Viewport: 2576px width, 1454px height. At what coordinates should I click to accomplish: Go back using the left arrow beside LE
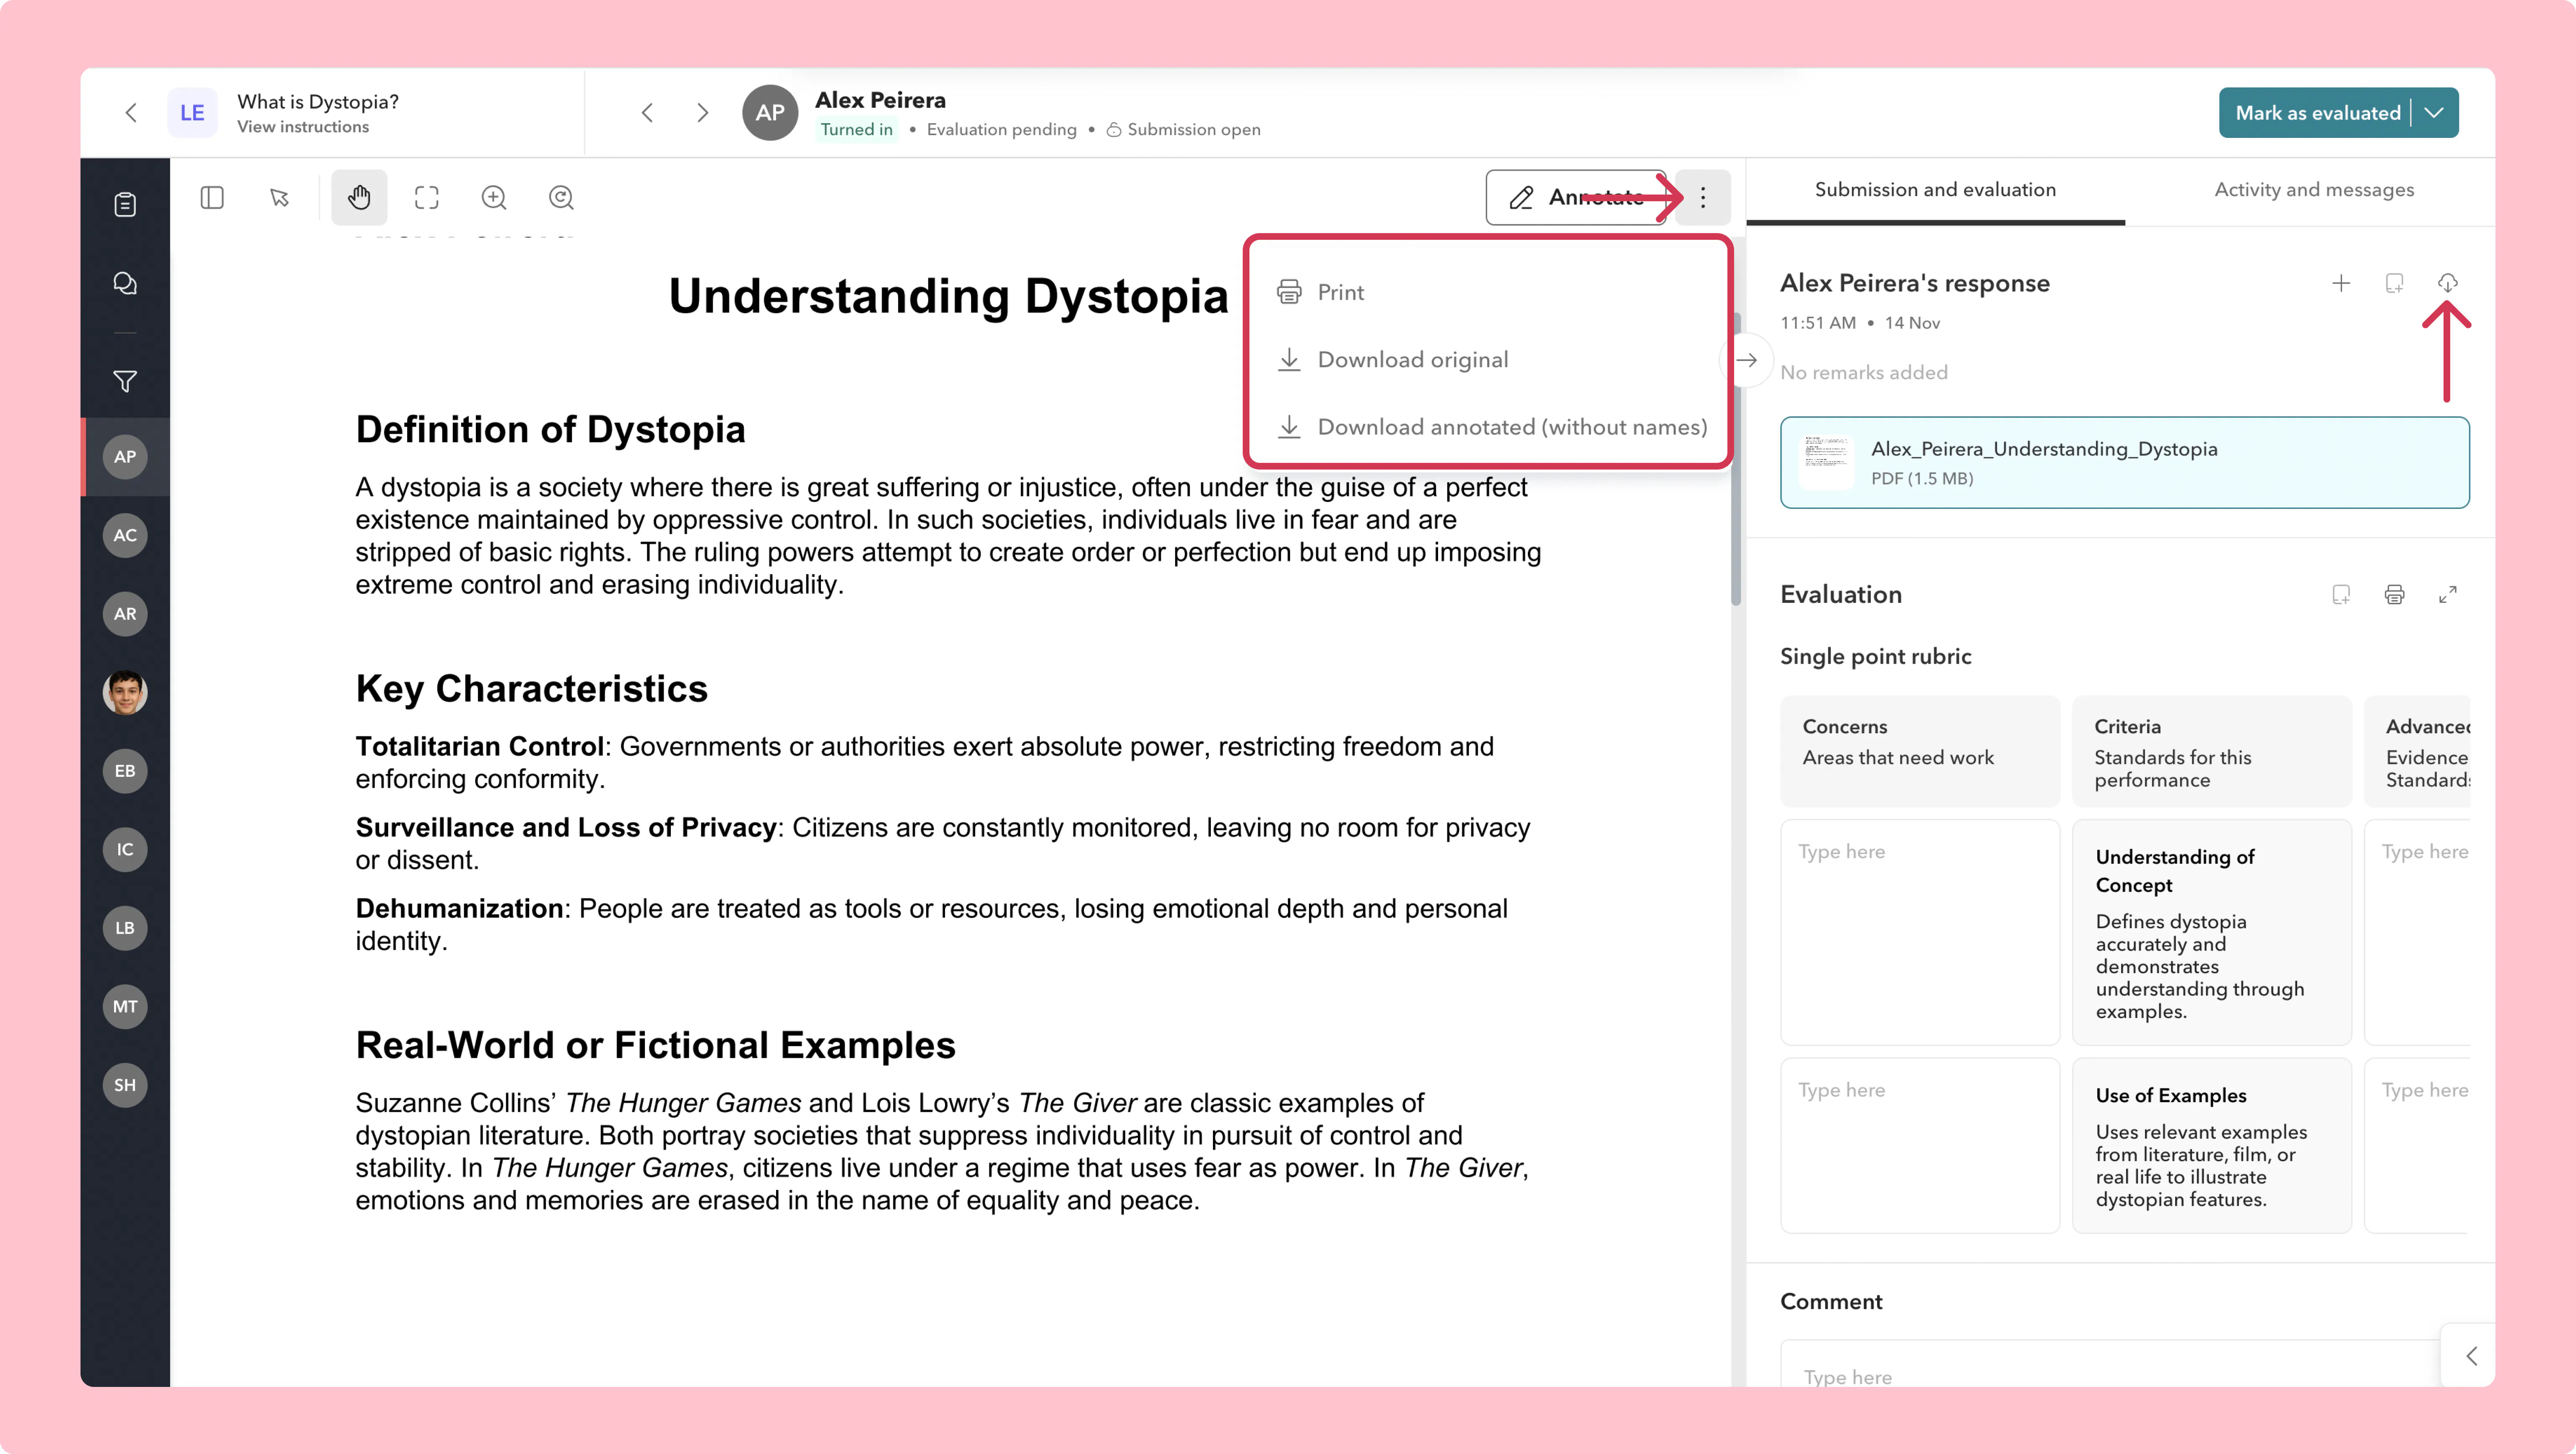[x=131, y=113]
